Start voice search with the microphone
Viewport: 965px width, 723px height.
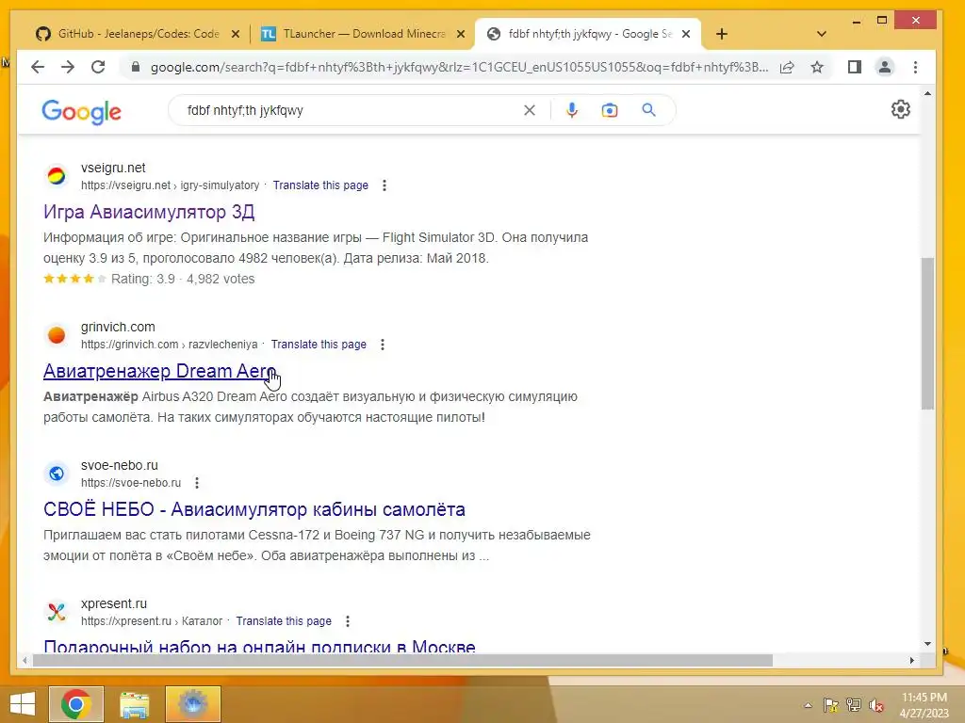click(572, 110)
